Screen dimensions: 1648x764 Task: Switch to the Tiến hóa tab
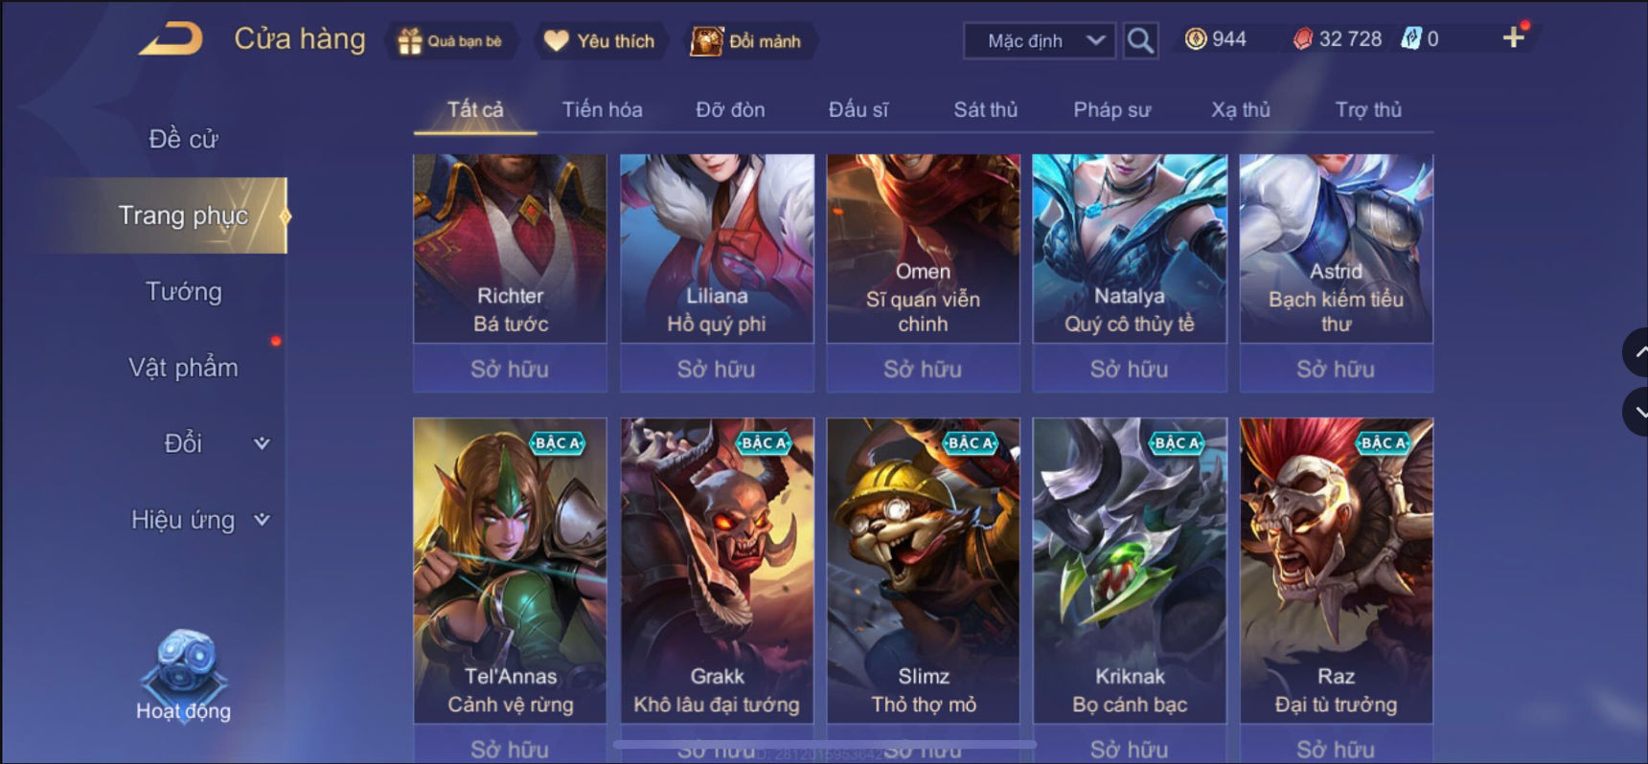pos(602,110)
